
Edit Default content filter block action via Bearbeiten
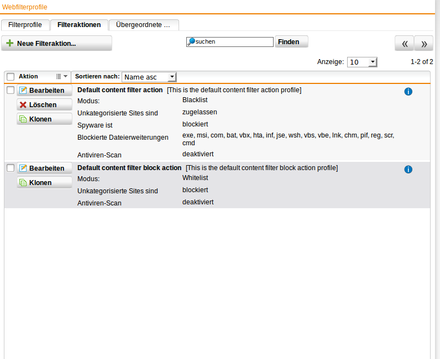coord(44,168)
